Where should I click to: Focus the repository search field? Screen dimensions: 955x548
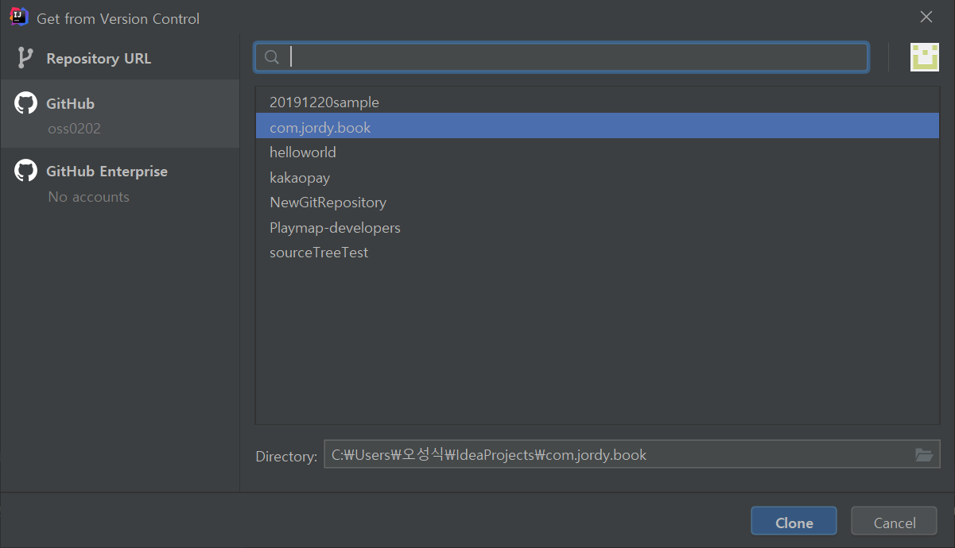pyautogui.click(x=561, y=57)
